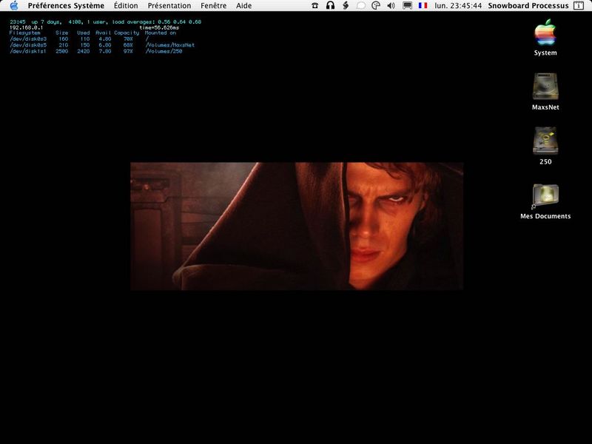This screenshot has width=592, height=444.
Task: Click the /dev/disk0s3 filesystem entry
Action: tap(28, 39)
